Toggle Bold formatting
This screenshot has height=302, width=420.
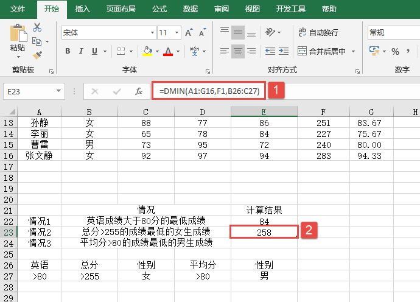pos(67,51)
